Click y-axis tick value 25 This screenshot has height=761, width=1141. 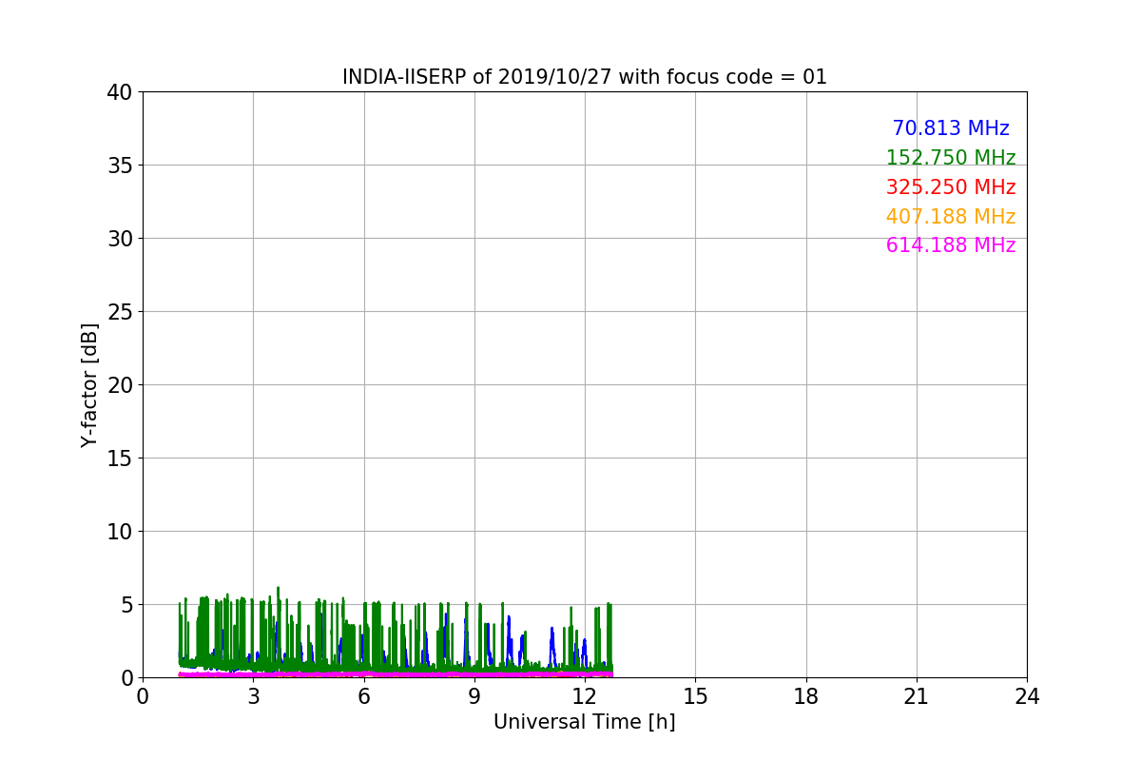(x=120, y=312)
